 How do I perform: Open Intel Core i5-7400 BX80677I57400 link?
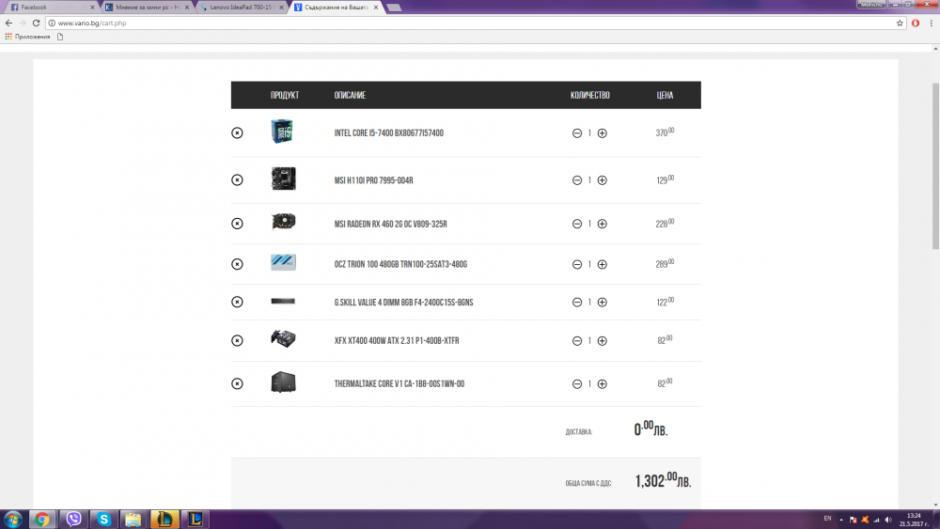388,133
